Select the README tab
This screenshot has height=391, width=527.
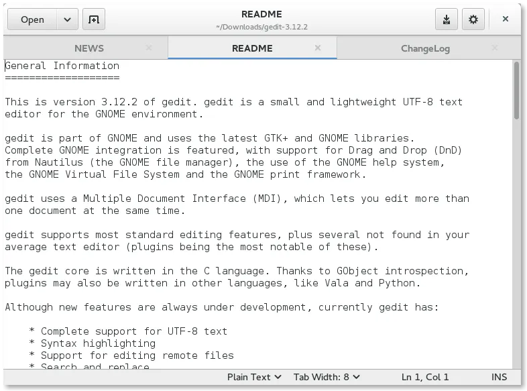click(x=252, y=48)
